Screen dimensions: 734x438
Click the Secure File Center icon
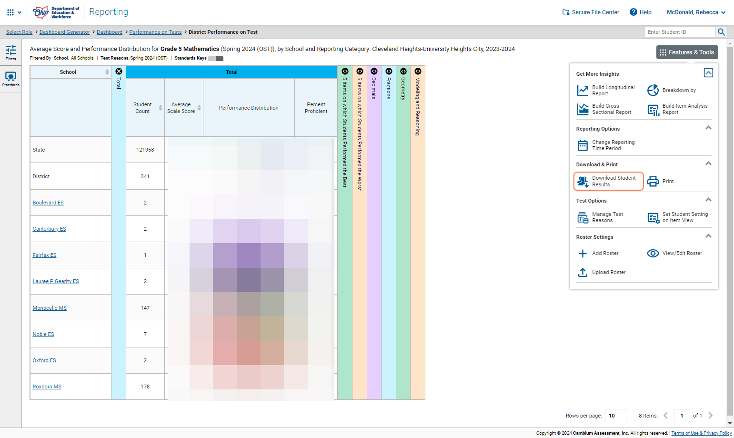pyautogui.click(x=566, y=12)
